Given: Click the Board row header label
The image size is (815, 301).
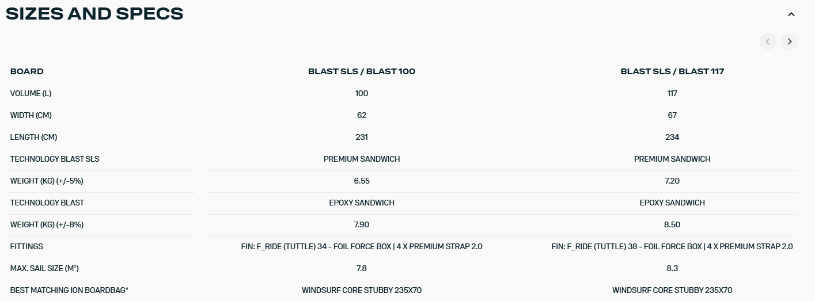Looking at the screenshot, I should click(27, 71).
